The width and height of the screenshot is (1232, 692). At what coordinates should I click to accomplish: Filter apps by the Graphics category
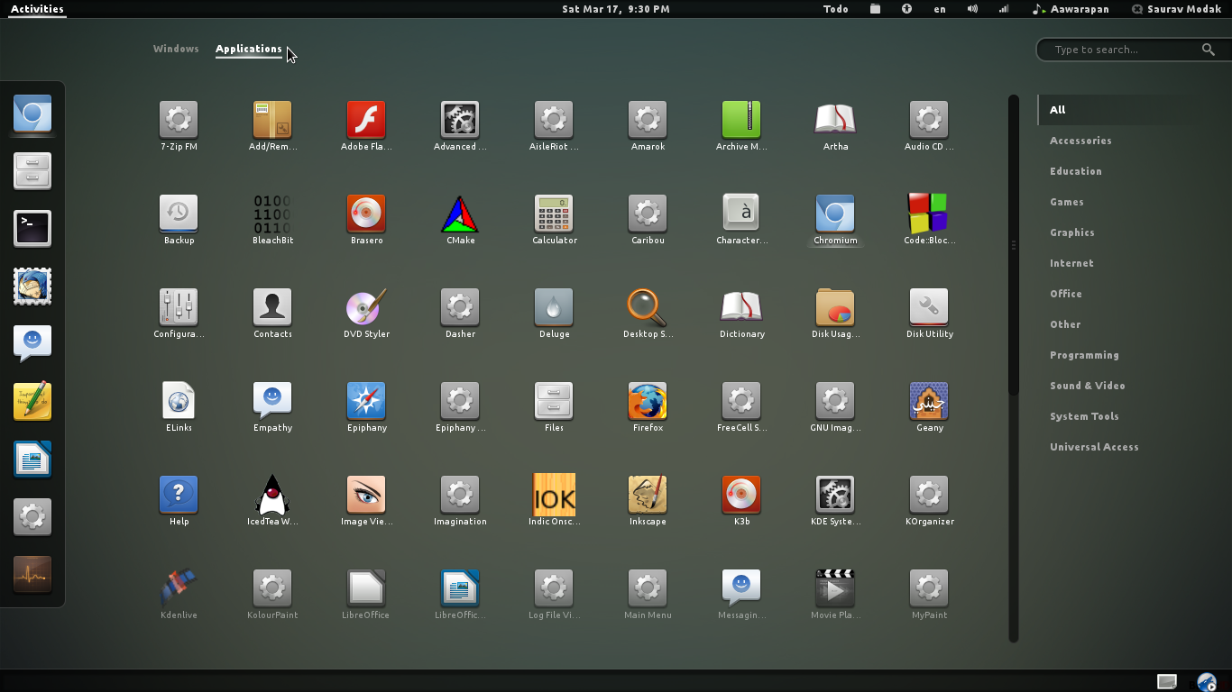[x=1071, y=232]
